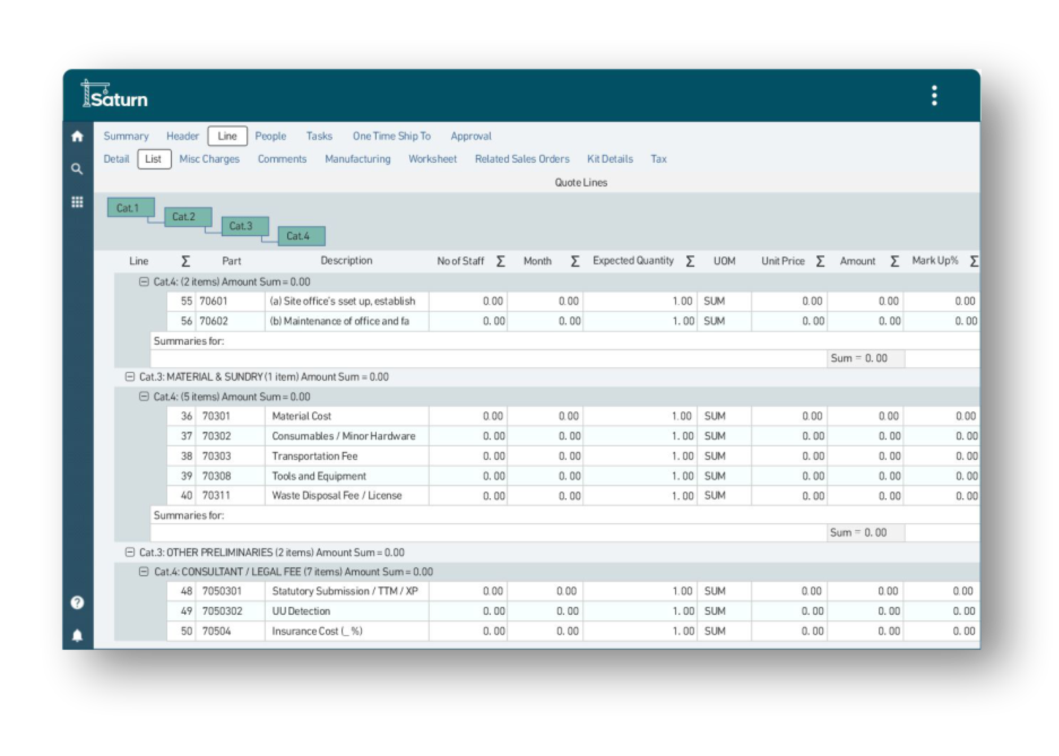The width and height of the screenshot is (1059, 756).
Task: Open search from the sidebar magnifier icon
Action: tap(77, 169)
